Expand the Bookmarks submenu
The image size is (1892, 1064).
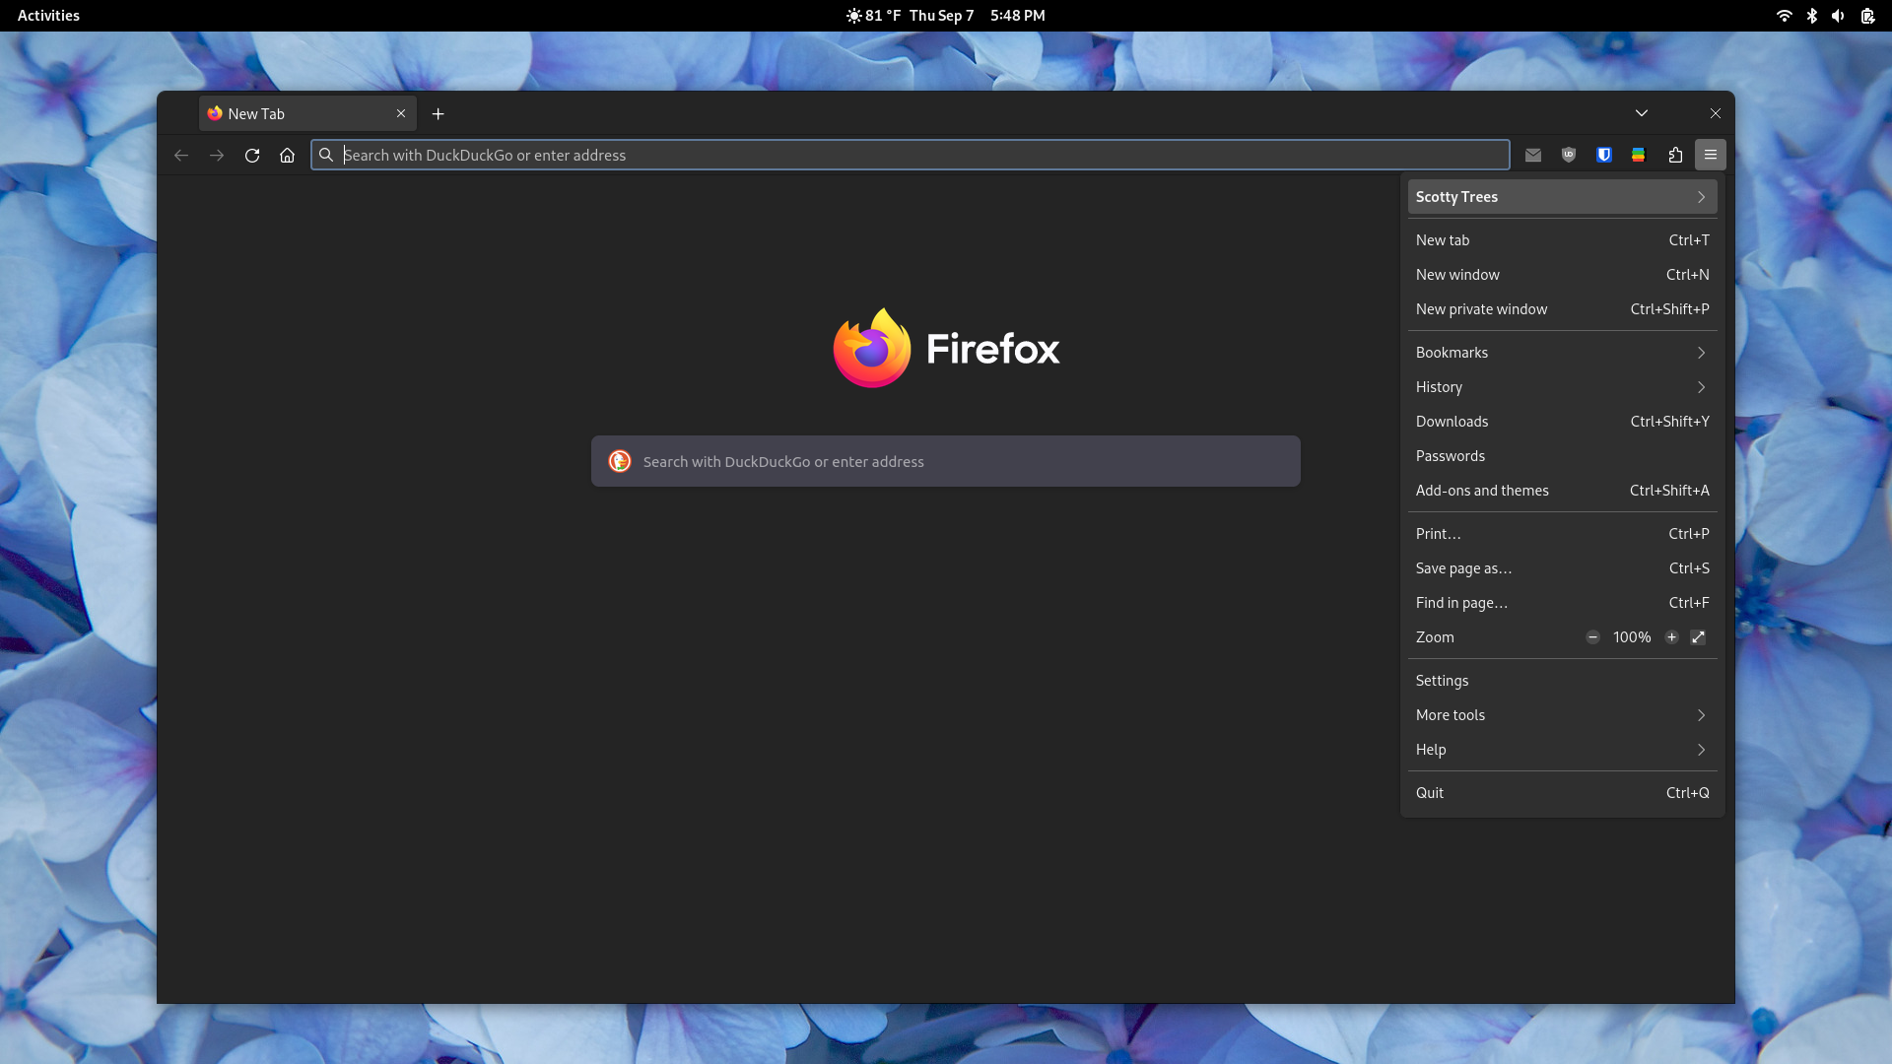pyautogui.click(x=1562, y=353)
